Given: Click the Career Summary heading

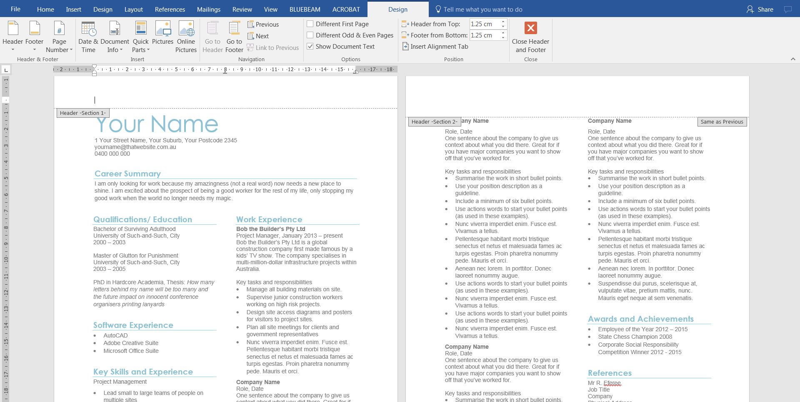Looking at the screenshot, I should (x=127, y=174).
